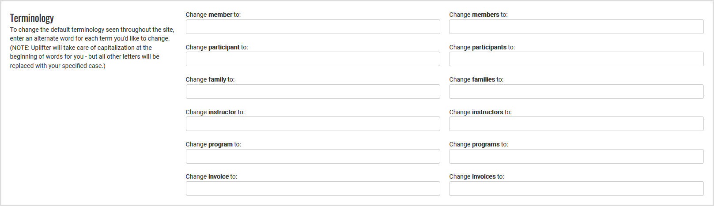Screen dimensions: 714x206
Task: Focus the 'Change family to' text box
Action: click(313, 92)
